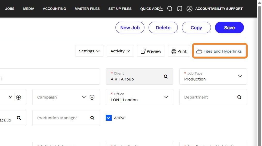Click the Delete button
The width and height of the screenshot is (262, 146).
163,28
